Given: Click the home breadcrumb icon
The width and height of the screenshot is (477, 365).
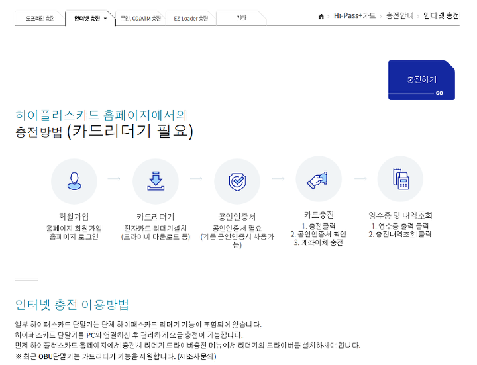Looking at the screenshot, I should 321,16.
